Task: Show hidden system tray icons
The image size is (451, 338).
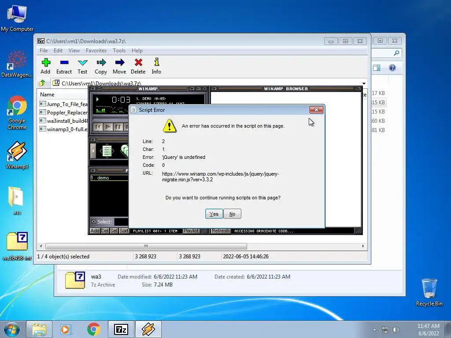Action: pos(374,330)
